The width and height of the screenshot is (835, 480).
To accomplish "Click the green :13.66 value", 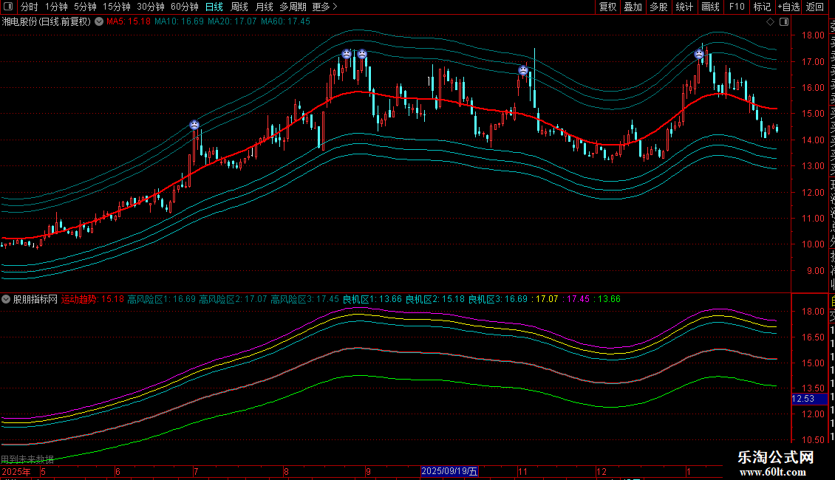I will pos(607,299).
